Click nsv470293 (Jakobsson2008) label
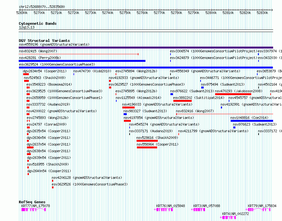Image resolution: width=282 pixels, height=221 pixels. coord(239,91)
